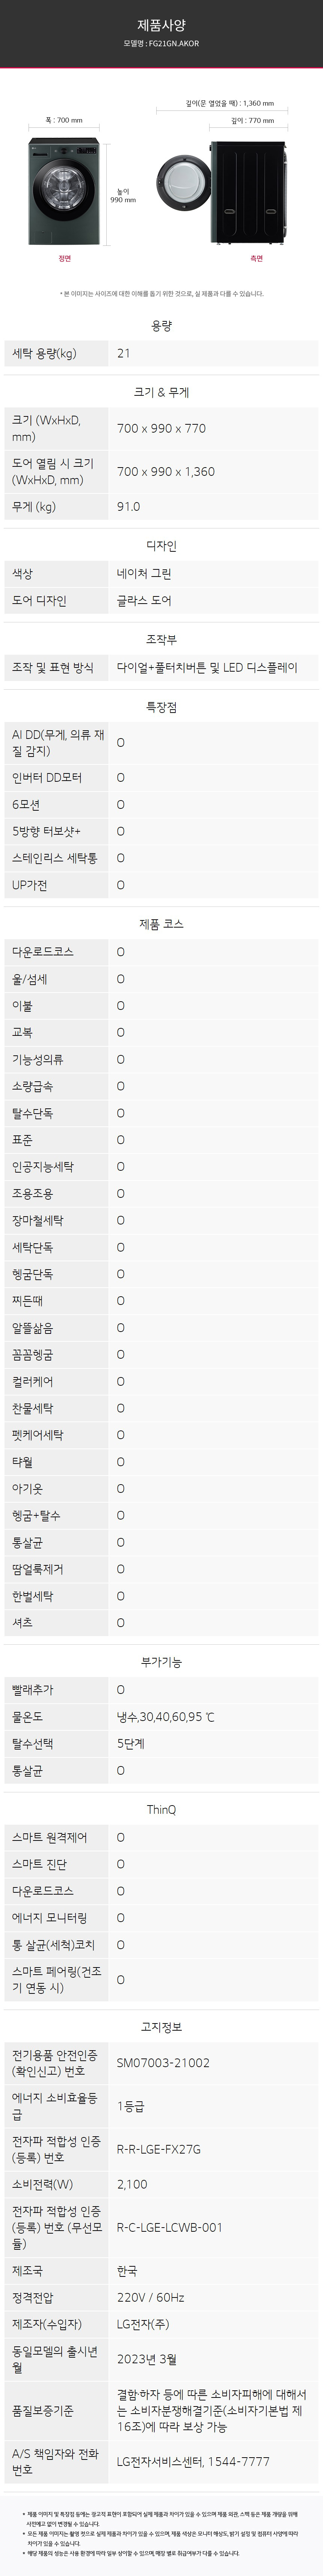
Task: Click the 제품 코스 section heading
Action: coord(161,924)
